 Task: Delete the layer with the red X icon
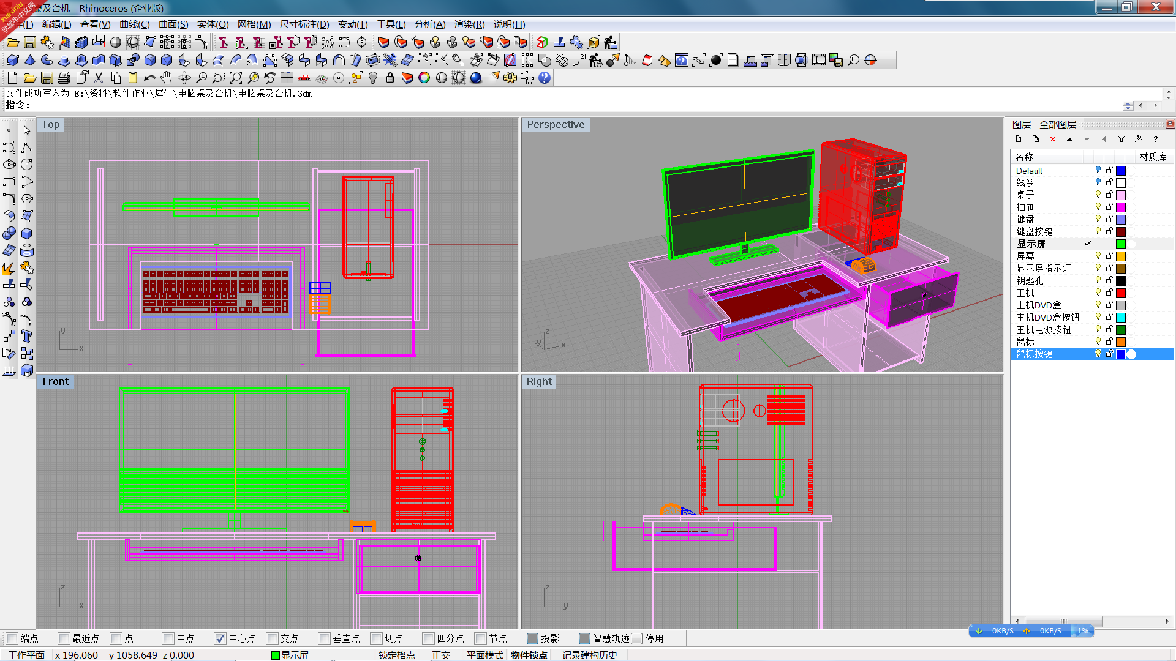pos(1053,139)
